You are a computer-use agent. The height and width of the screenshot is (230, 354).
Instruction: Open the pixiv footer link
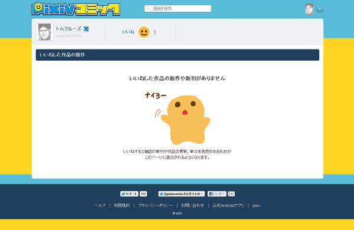click(x=256, y=205)
